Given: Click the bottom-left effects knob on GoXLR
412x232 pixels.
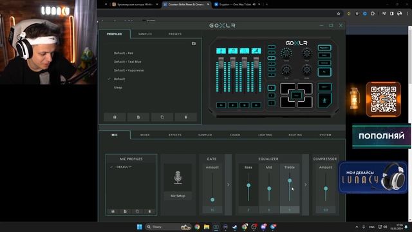Looking at the screenshot, I should (x=286, y=70).
